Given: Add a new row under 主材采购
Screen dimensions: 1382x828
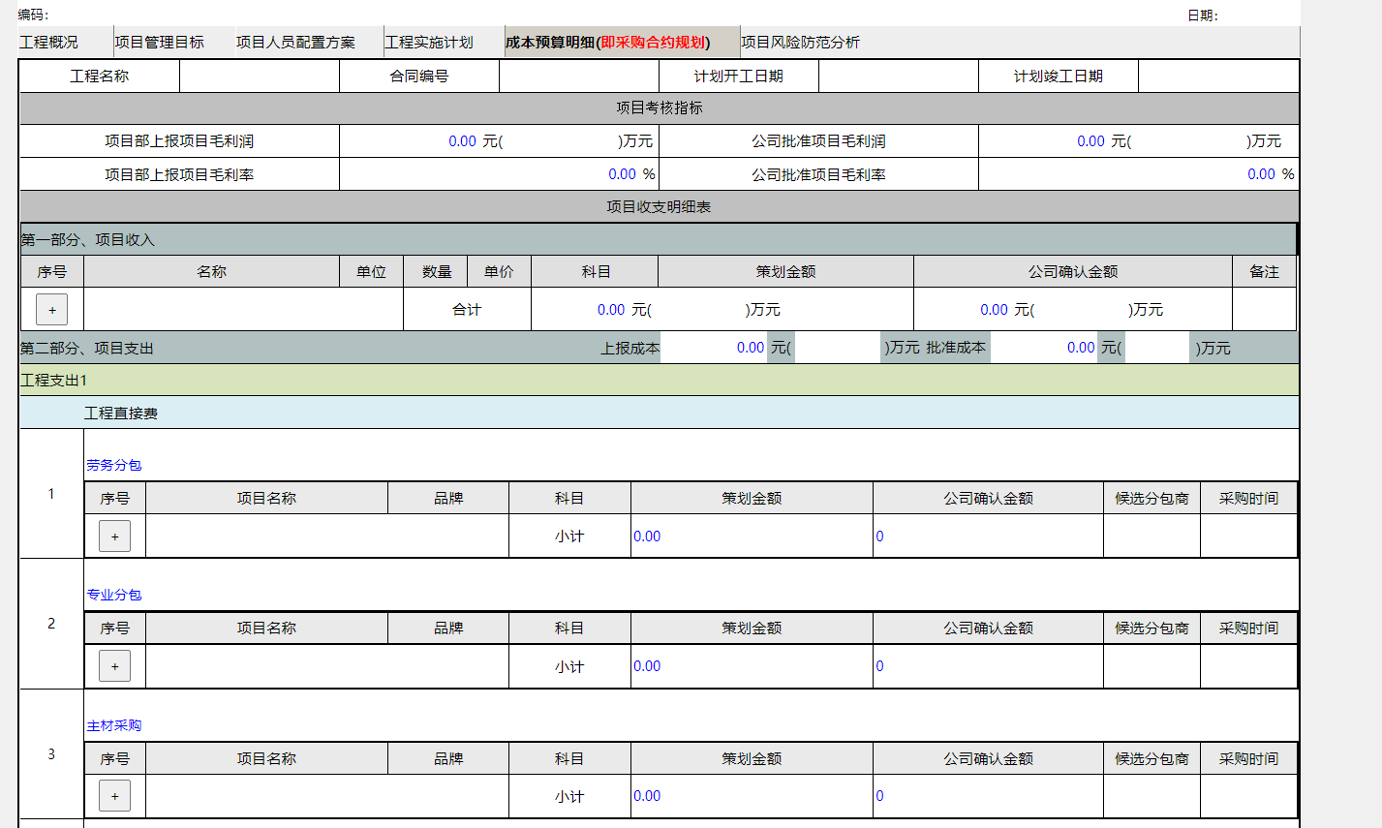Looking at the screenshot, I should pyautogui.click(x=114, y=796).
